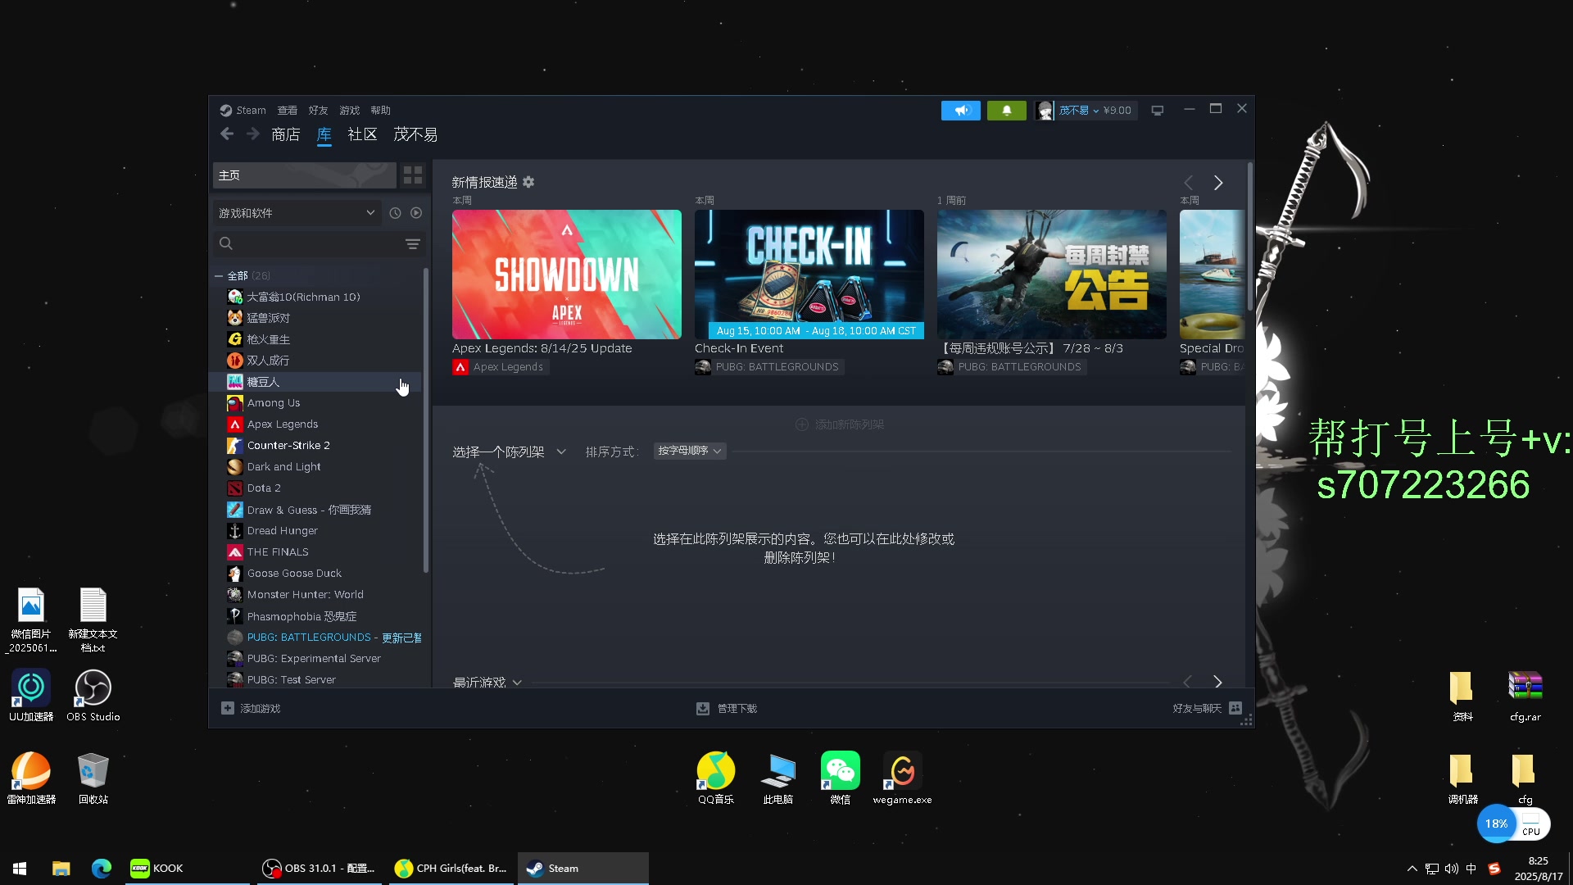This screenshot has height=885, width=1573.
Task: Open the advanced library filter options icon
Action: (413, 244)
